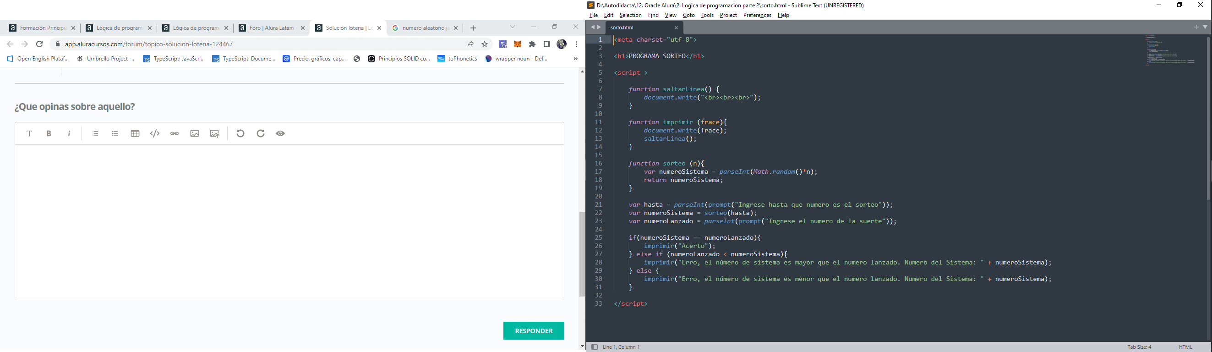
Task: Open the TypeScript: JavaScri... bookmark
Action: pyautogui.click(x=174, y=59)
